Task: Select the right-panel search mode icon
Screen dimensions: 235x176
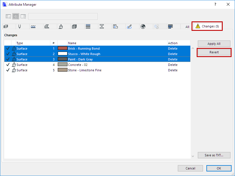Action: click(23, 16)
